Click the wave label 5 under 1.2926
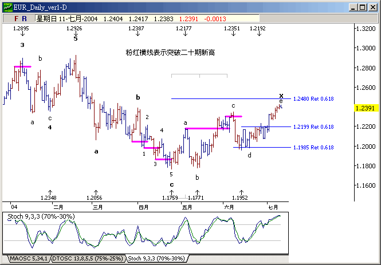This screenshot has height=265, width=381. click(76, 39)
